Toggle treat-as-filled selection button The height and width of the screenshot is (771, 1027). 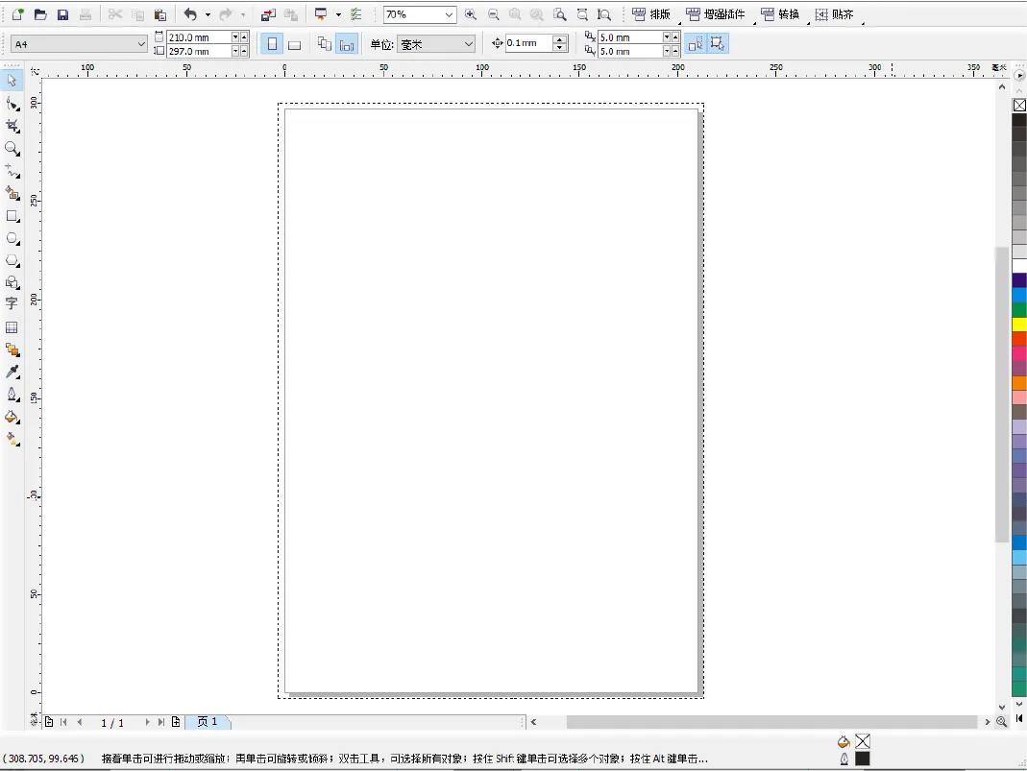(x=696, y=44)
